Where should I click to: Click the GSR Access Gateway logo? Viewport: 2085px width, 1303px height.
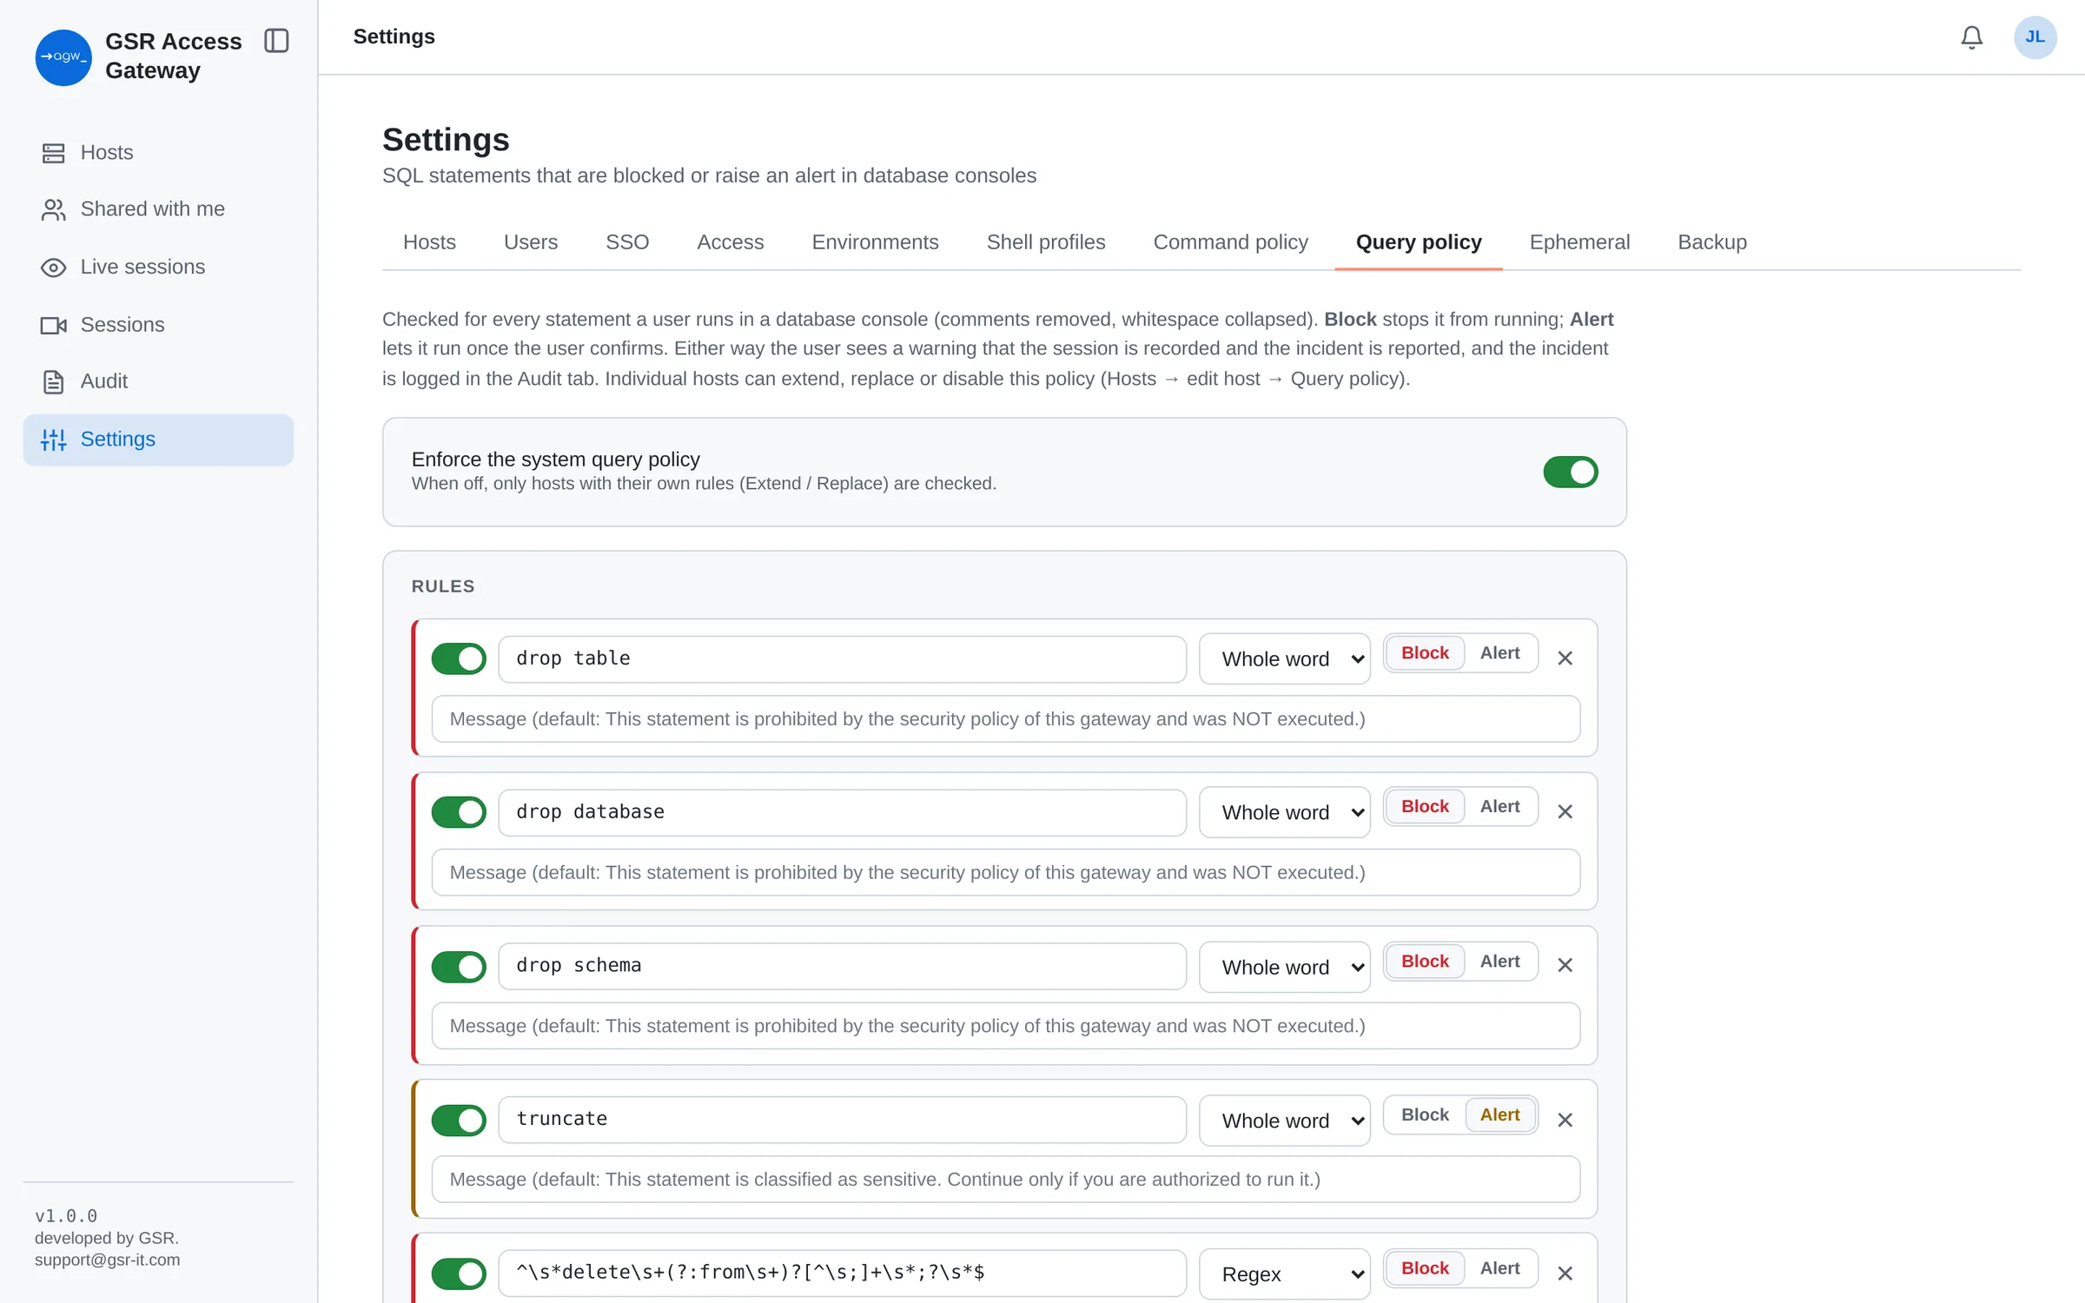(x=63, y=57)
